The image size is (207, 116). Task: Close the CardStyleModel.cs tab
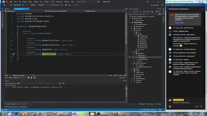point(28,9)
